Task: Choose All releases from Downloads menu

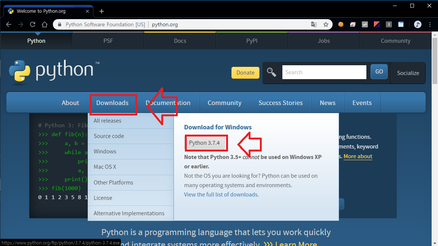Action: click(131, 121)
